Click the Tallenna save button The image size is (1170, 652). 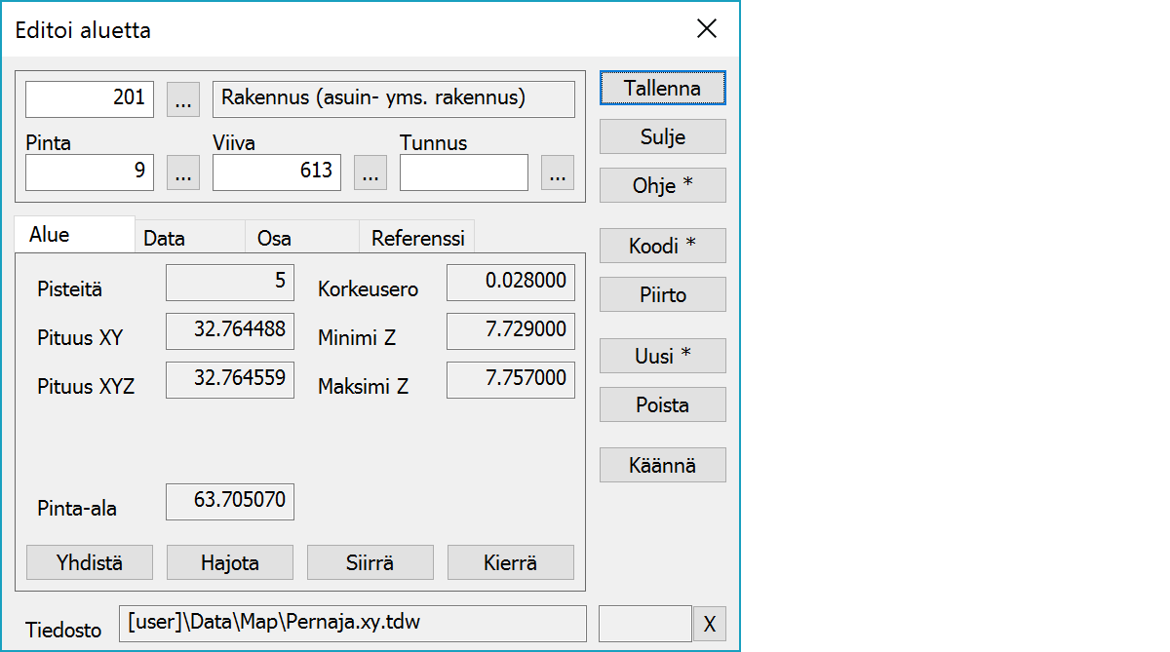(x=662, y=88)
